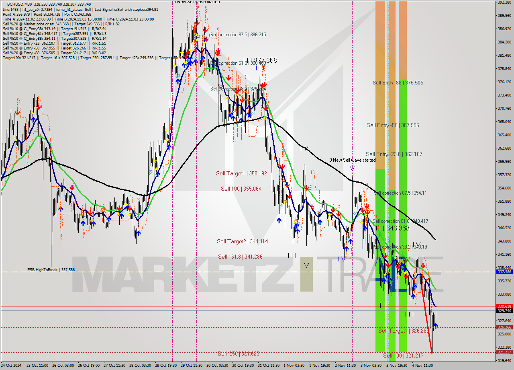Select the 'Sell correction 38.2 | 343.19' label

(x=400, y=247)
